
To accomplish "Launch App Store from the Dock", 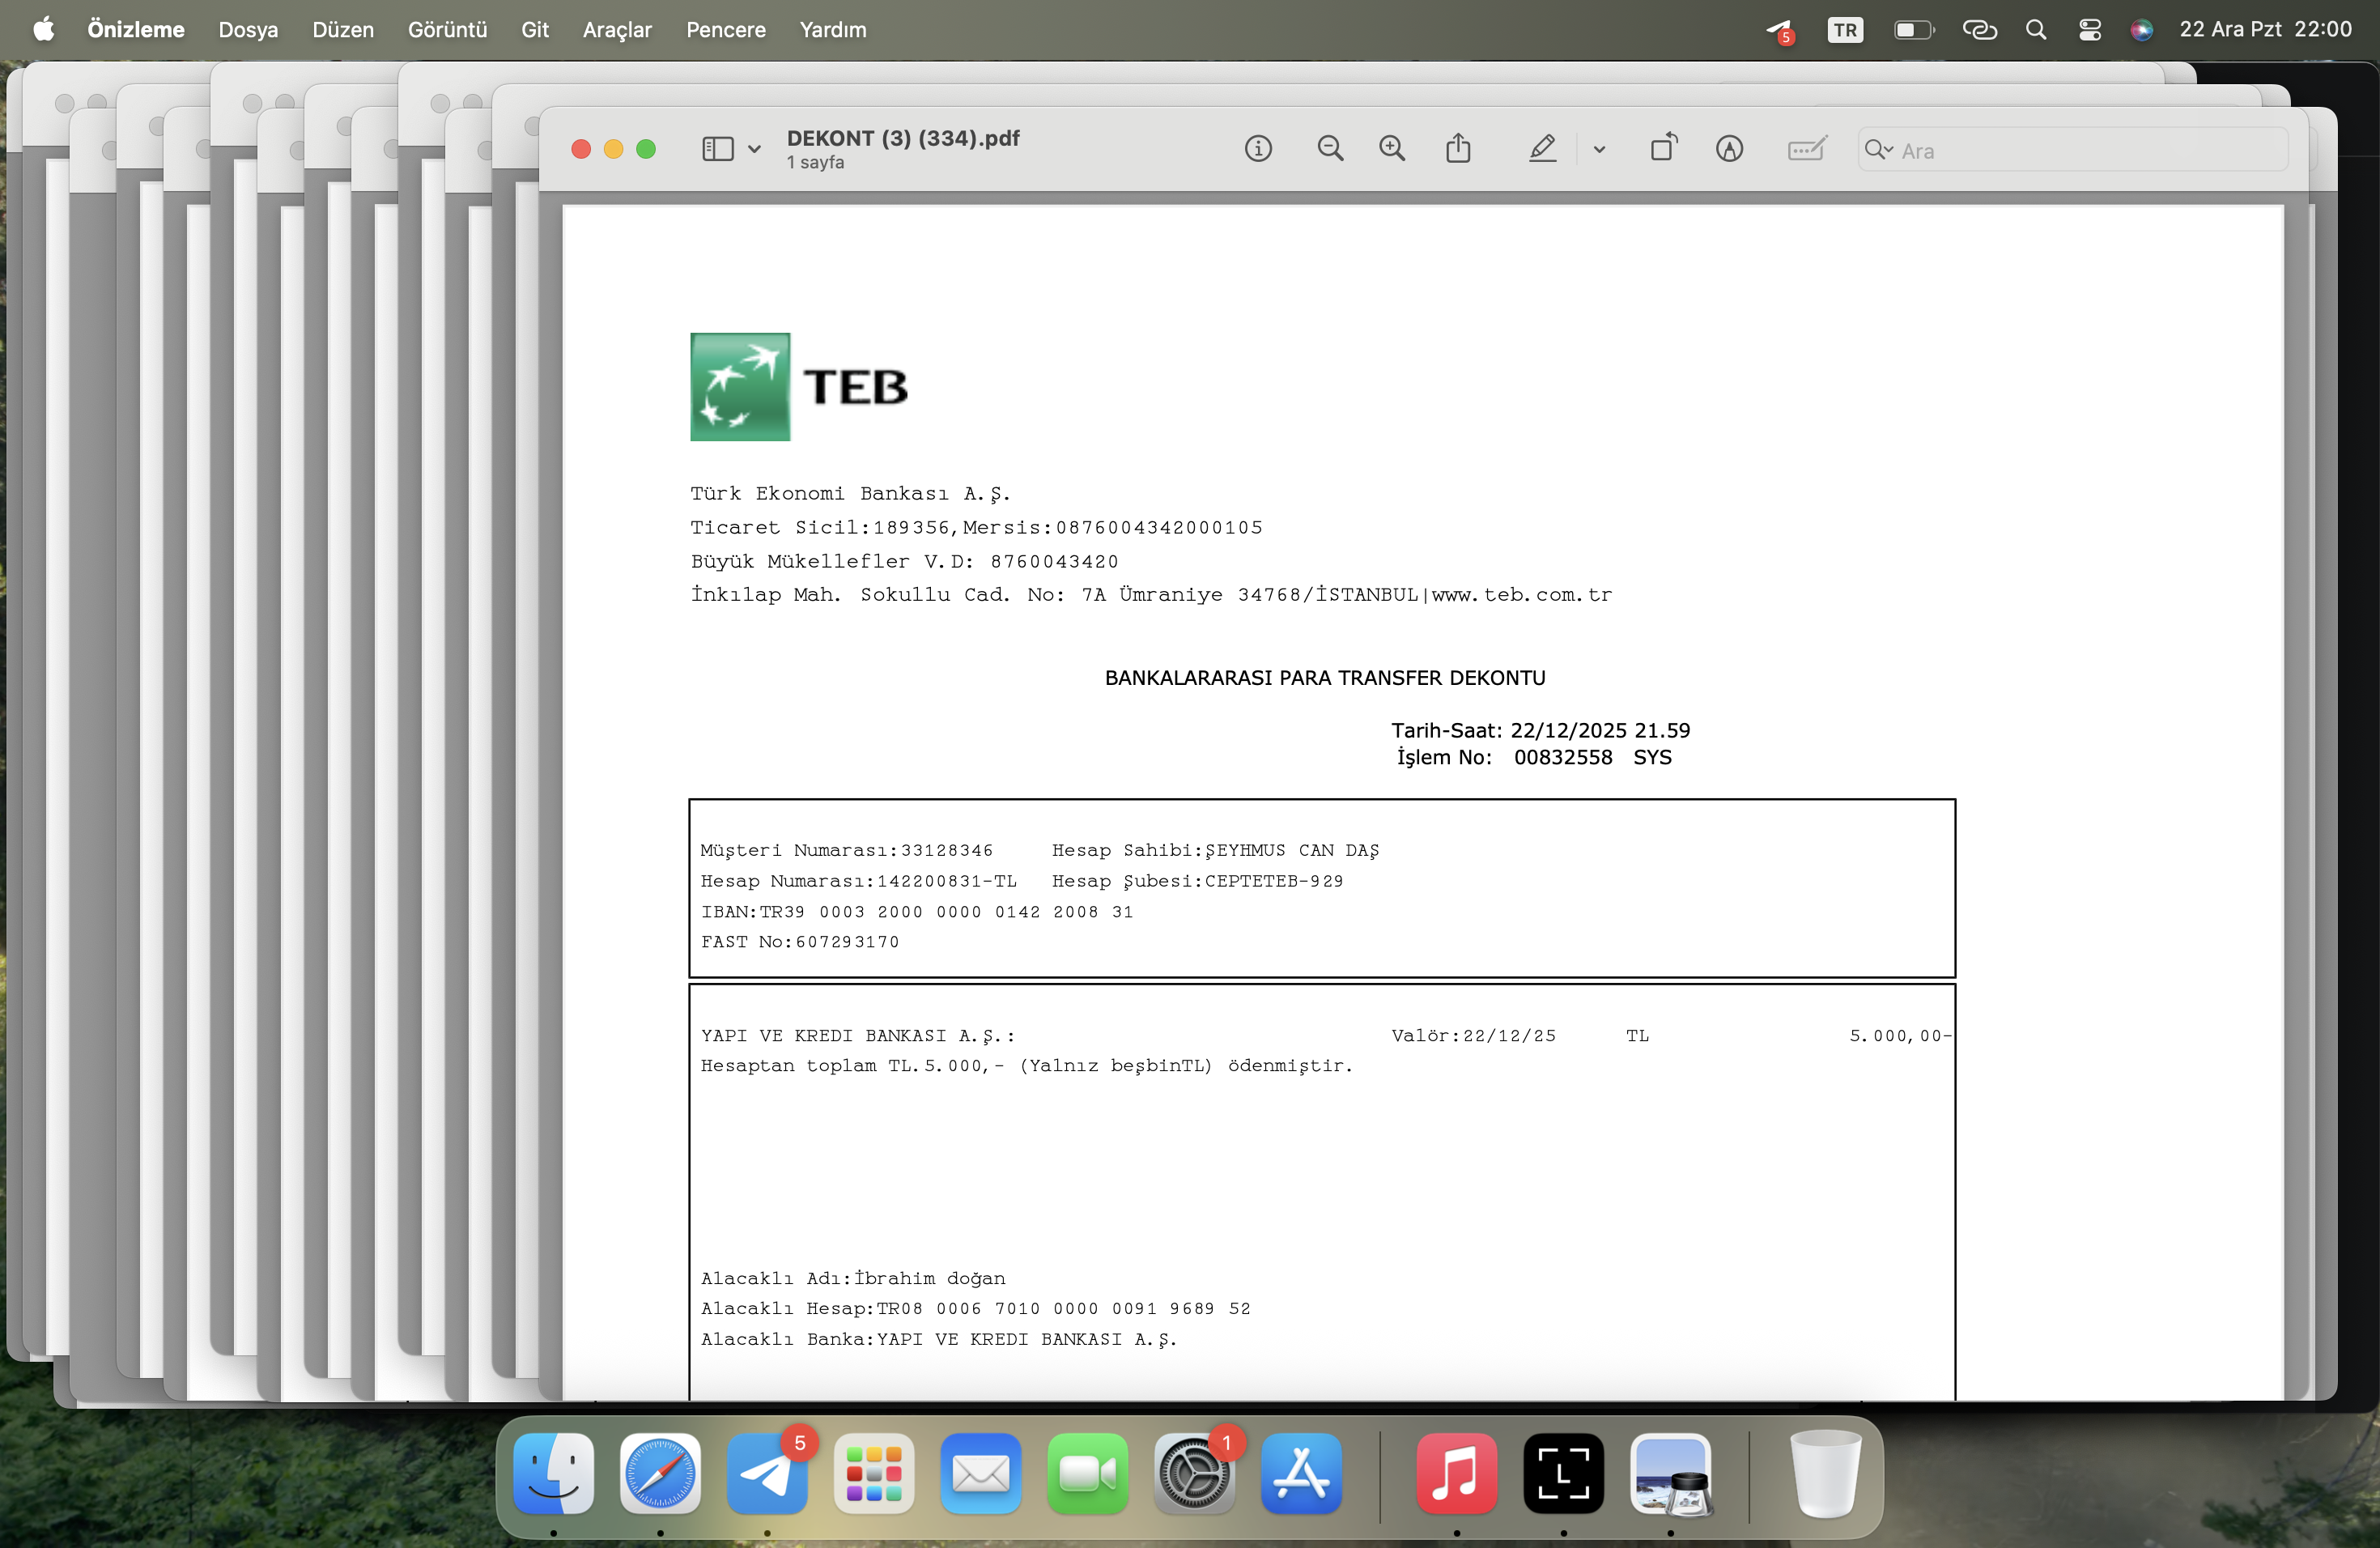I will pos(1301,1473).
